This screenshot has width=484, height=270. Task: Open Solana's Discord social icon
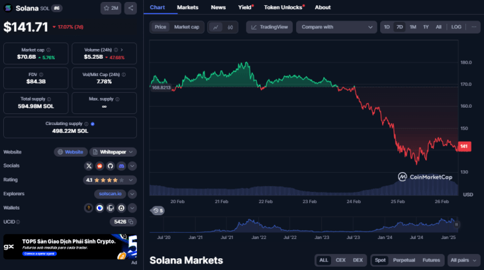(121, 166)
